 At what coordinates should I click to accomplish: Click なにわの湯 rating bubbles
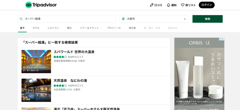click(x=60, y=85)
